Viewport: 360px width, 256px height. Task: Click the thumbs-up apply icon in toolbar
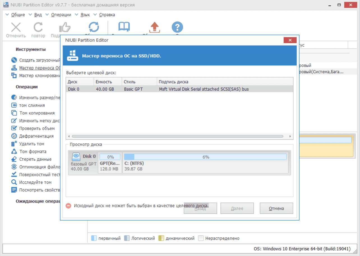click(65, 27)
